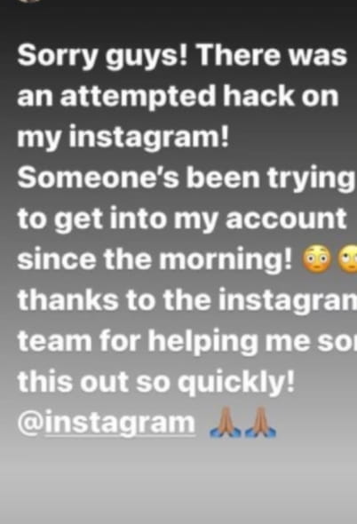Tap the "my instagram!" line
This screenshot has height=524, width=357.
[123, 138]
